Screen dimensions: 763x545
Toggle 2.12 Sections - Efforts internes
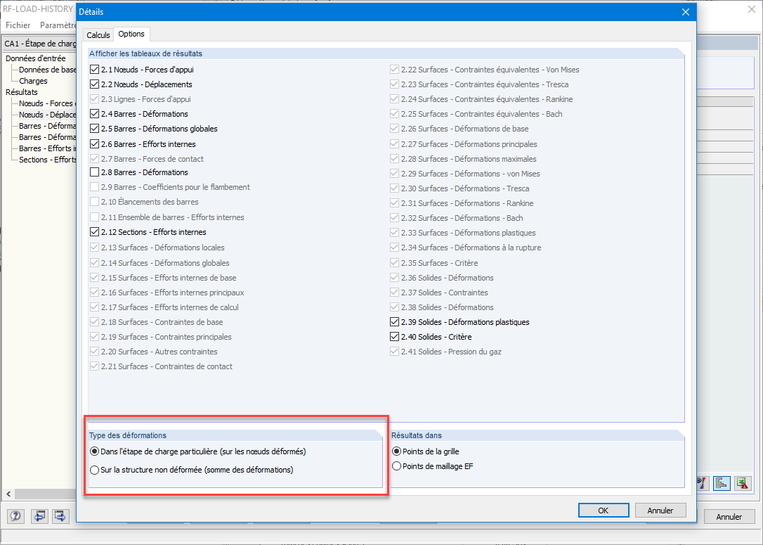pos(94,232)
